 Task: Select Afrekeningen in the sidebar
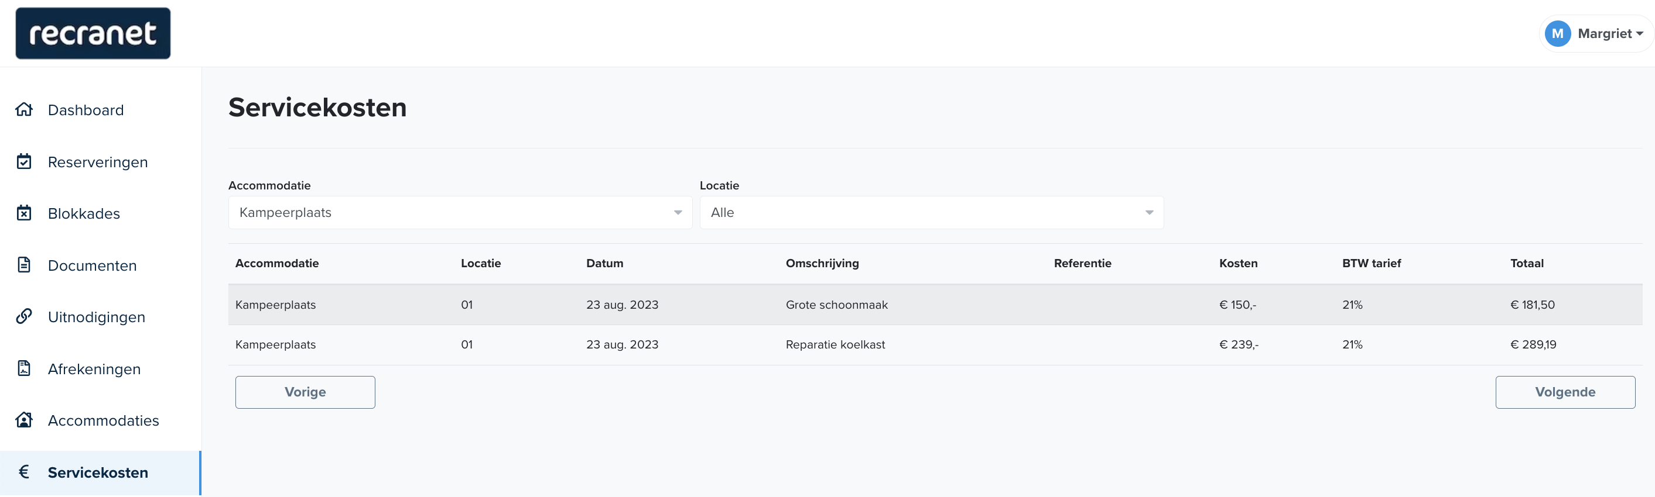tap(100, 369)
